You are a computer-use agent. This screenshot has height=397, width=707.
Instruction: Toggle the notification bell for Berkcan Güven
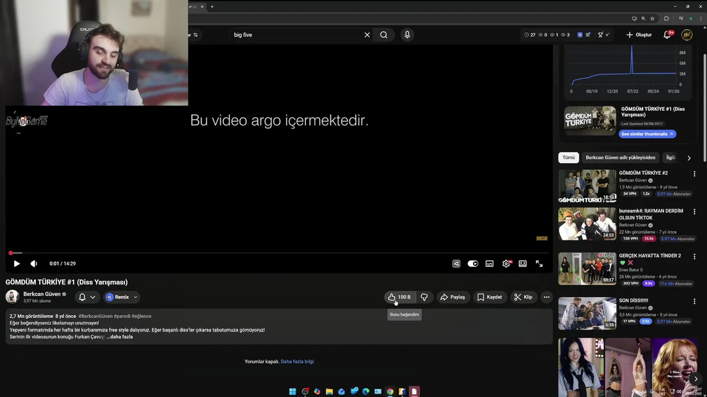(82, 297)
